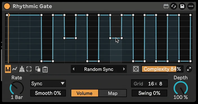Expand the editor with the diagonal arrows icon
The width and height of the screenshot is (198, 104).
click(x=189, y=69)
